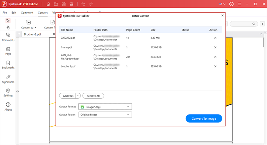
Task: Open the Home icon in title bar
Action: click(x=48, y=4)
